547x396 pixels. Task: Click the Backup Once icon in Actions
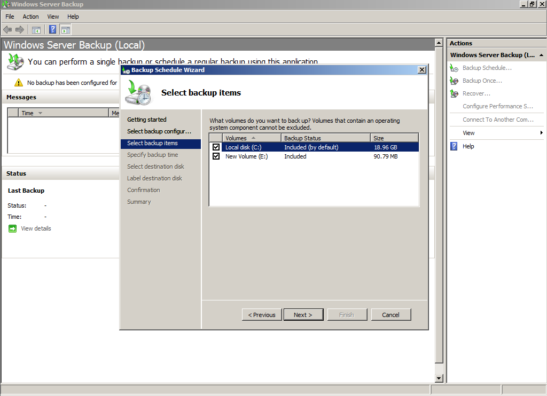pos(454,81)
